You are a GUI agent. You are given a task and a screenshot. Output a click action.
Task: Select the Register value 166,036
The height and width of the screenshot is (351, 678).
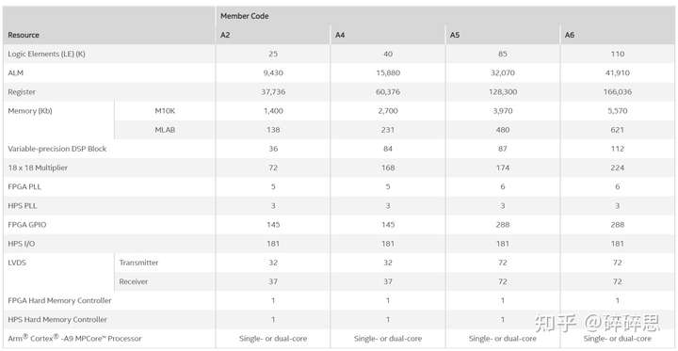click(618, 92)
